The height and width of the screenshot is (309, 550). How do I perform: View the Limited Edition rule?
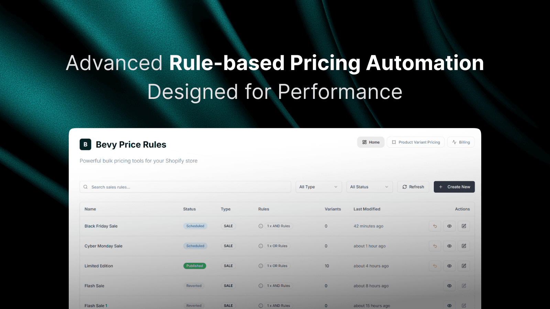pos(449,266)
